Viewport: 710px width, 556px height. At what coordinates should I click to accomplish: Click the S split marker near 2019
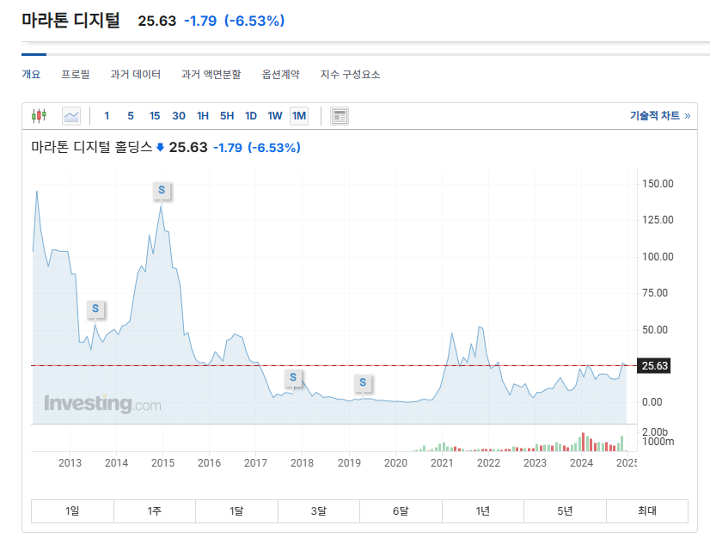[363, 382]
